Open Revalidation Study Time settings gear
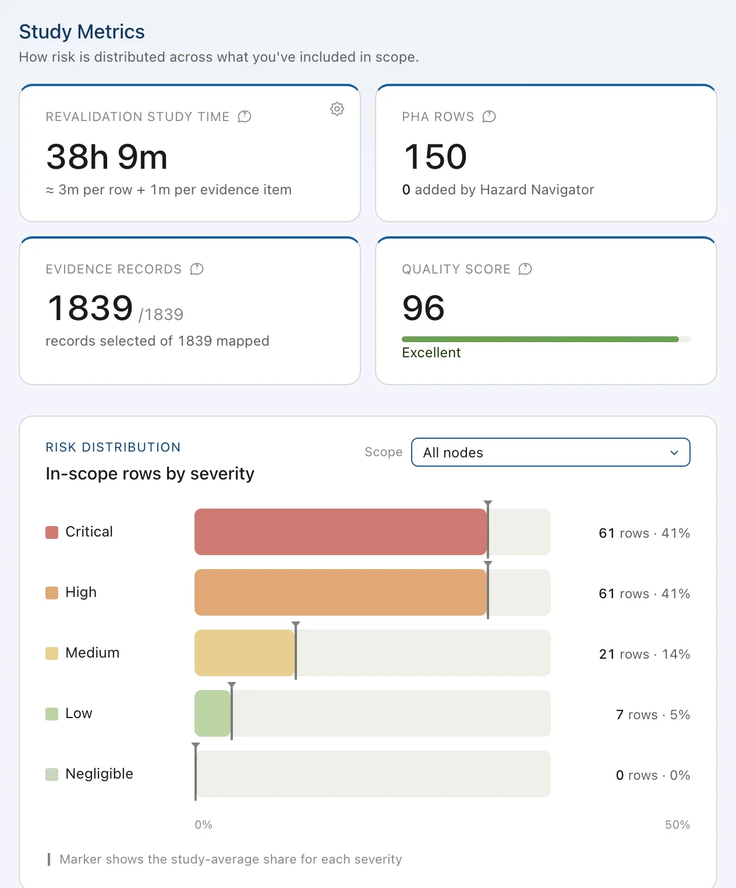 337,109
